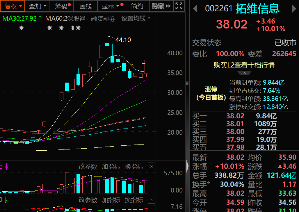The image size is (299, 212).
Task: Click the 量比 1.17 value
Action: pos(289,184)
